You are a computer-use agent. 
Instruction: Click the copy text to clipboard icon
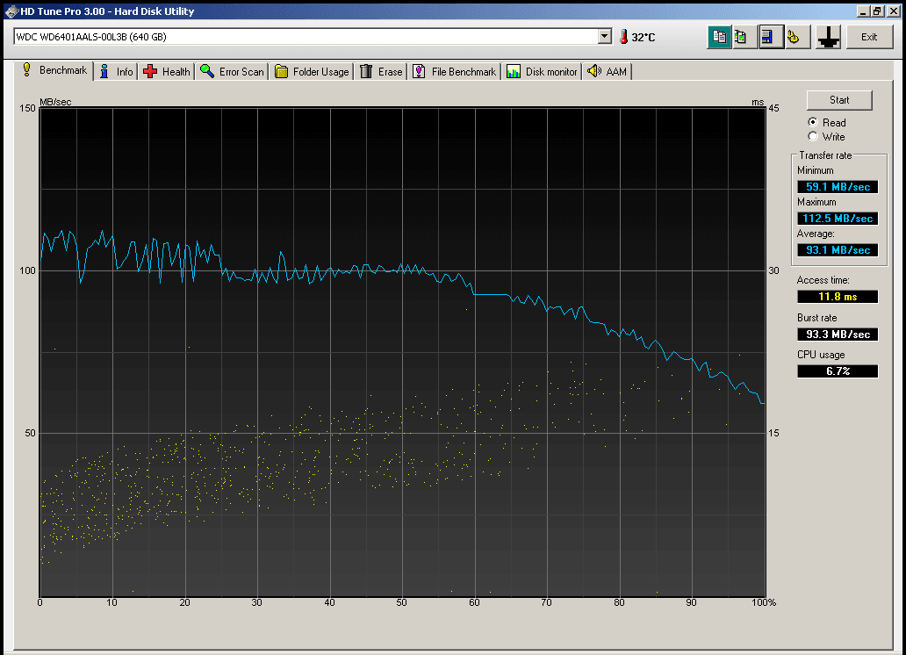tap(719, 37)
